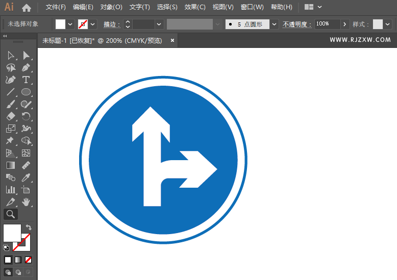Open the 样式 style dropdown arrow
Screen dimensions: 397x280
(x=387, y=24)
